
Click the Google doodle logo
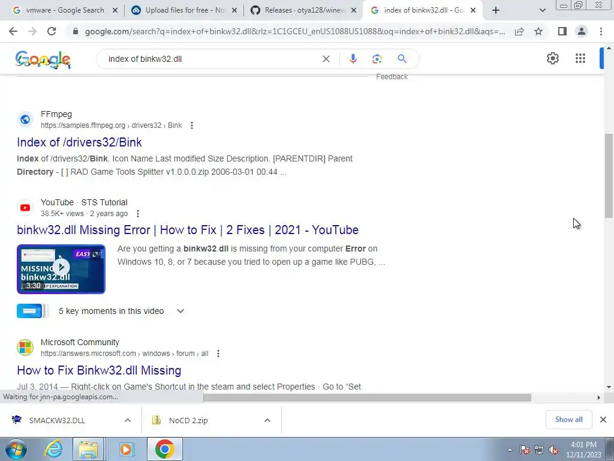coord(43,59)
